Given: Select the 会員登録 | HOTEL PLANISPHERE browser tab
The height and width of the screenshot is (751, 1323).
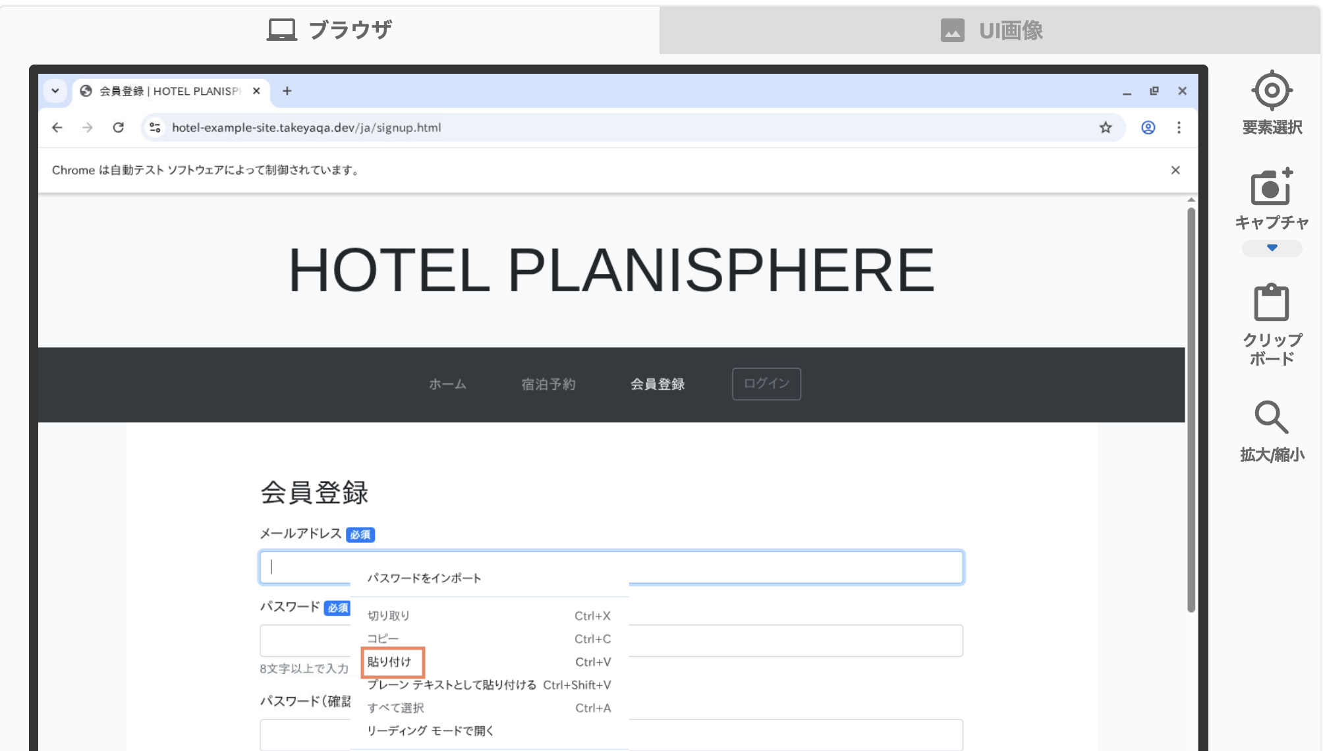Looking at the screenshot, I should tap(170, 91).
